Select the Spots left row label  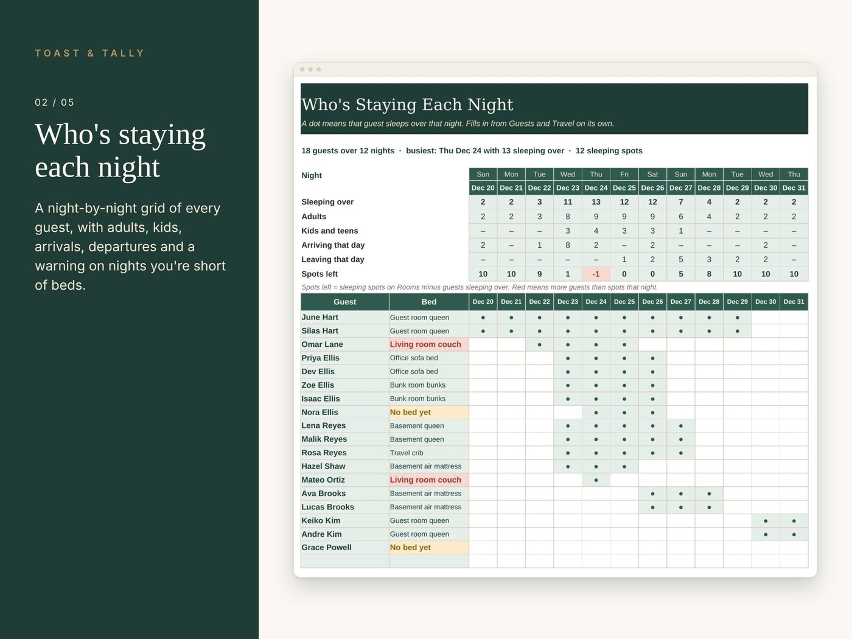point(319,274)
